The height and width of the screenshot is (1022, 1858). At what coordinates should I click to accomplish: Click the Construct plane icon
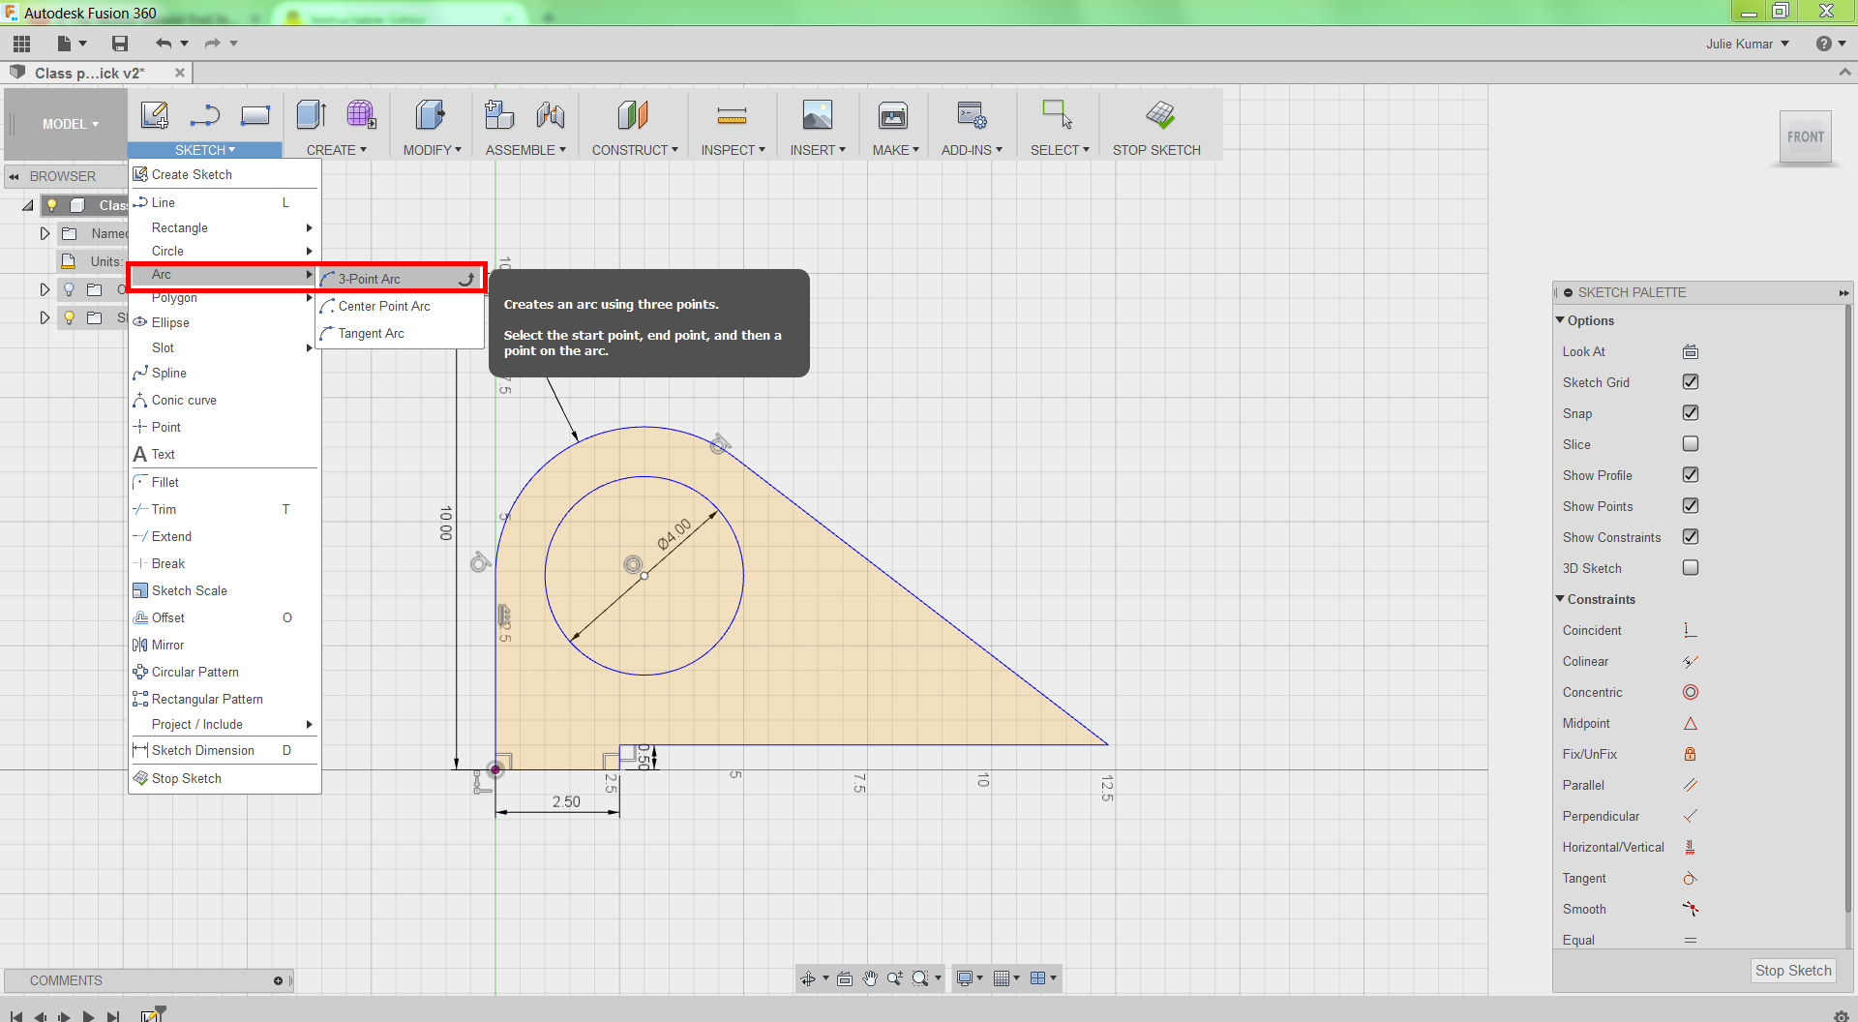point(633,116)
